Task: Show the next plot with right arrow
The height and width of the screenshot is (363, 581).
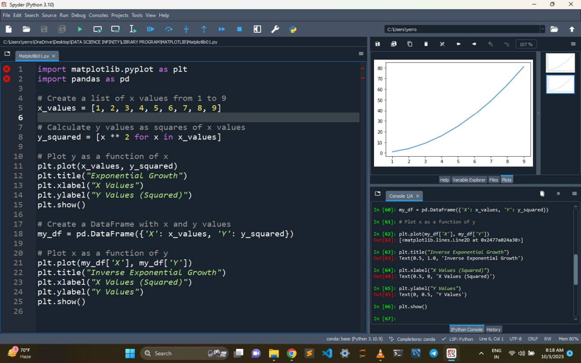Action: 474,44
